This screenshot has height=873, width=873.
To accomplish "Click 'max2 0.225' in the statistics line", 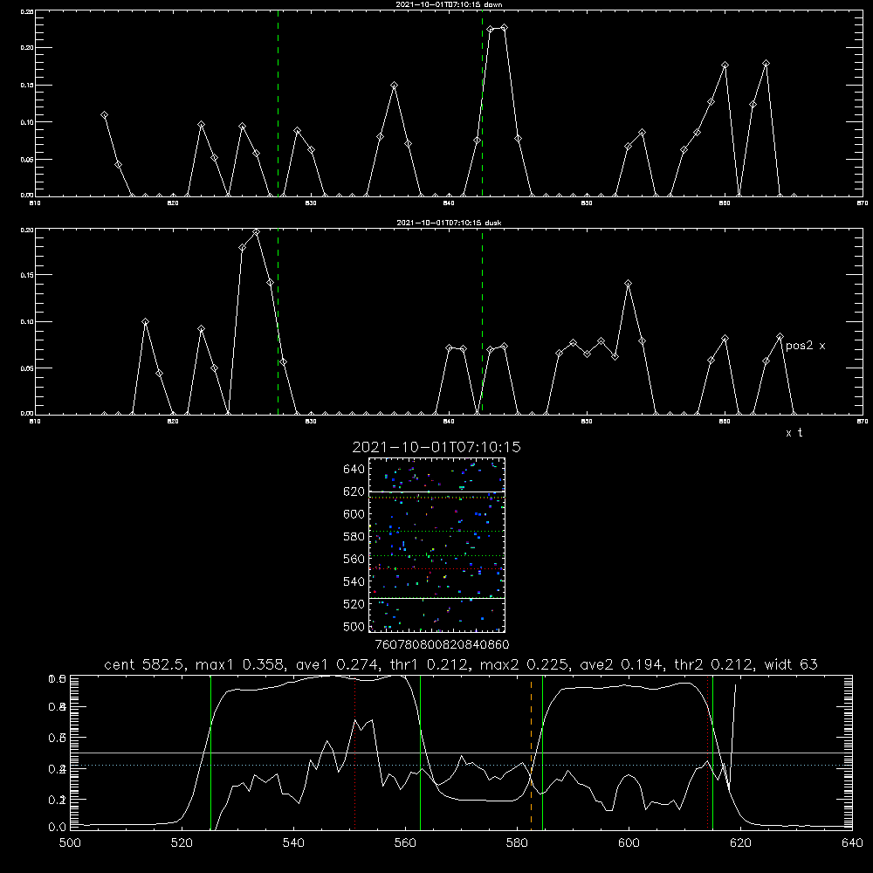I will [526, 664].
